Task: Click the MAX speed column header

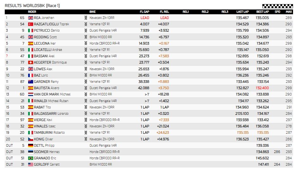Action: (x=289, y=12)
